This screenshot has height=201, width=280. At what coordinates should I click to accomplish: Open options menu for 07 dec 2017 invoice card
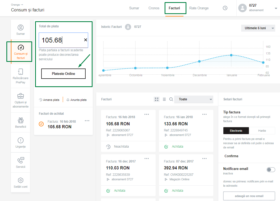click(204, 159)
